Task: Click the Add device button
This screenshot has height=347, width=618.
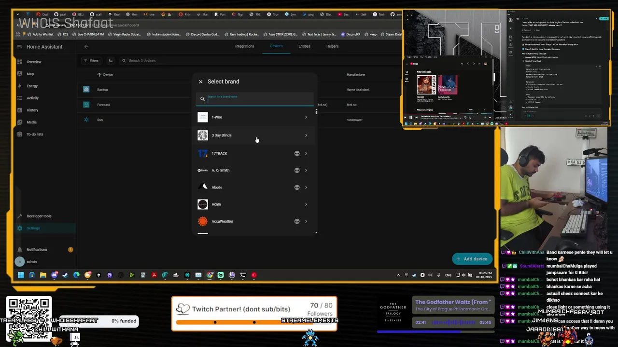Action: point(472,259)
